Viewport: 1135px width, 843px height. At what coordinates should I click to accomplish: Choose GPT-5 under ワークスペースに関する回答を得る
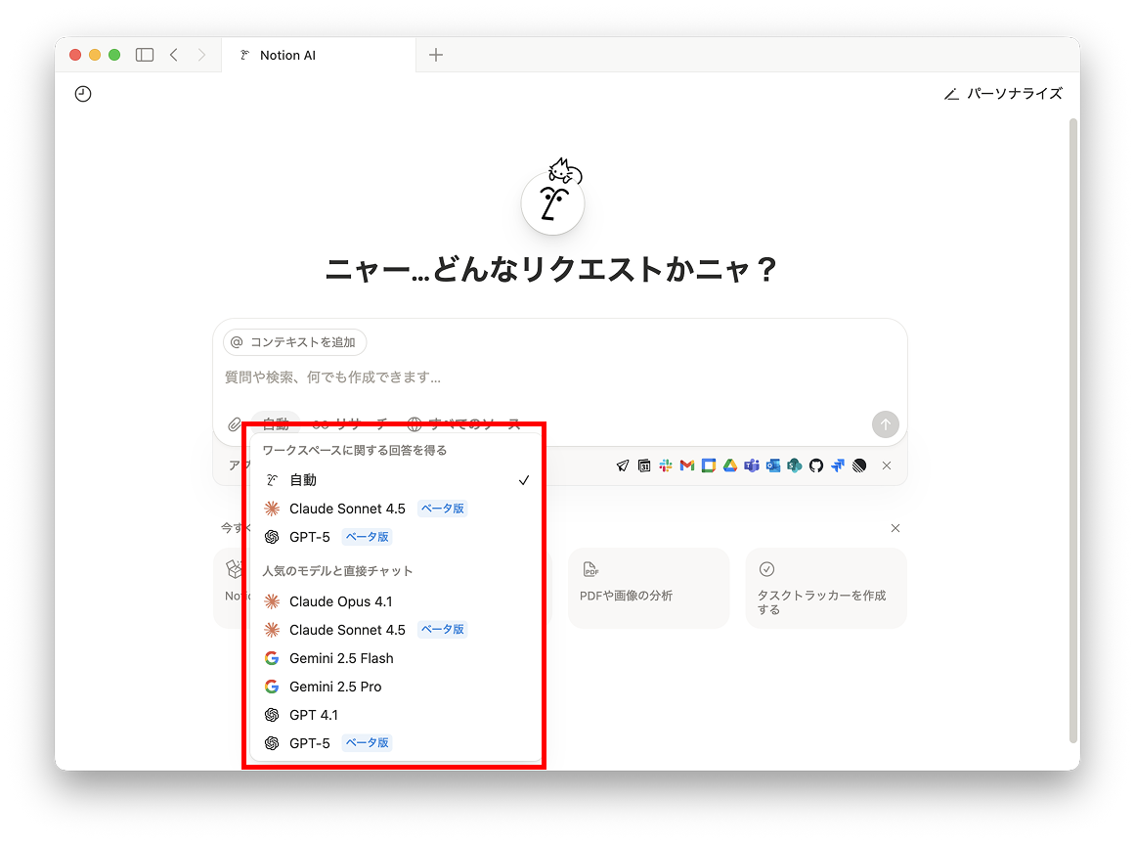pyautogui.click(x=396, y=537)
